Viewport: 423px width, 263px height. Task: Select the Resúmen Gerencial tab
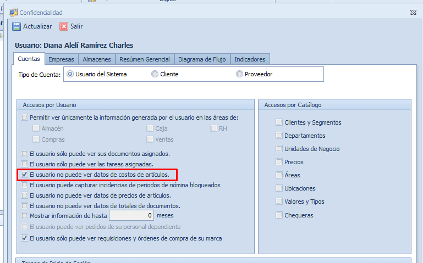tap(145, 59)
